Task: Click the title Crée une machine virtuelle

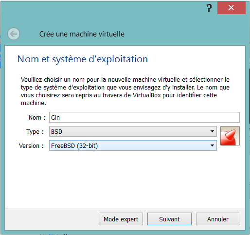Action: tap(82, 34)
